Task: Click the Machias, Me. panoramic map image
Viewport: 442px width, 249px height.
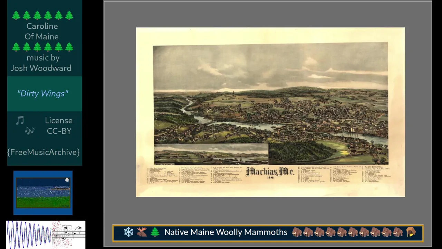Action: pos(270,112)
